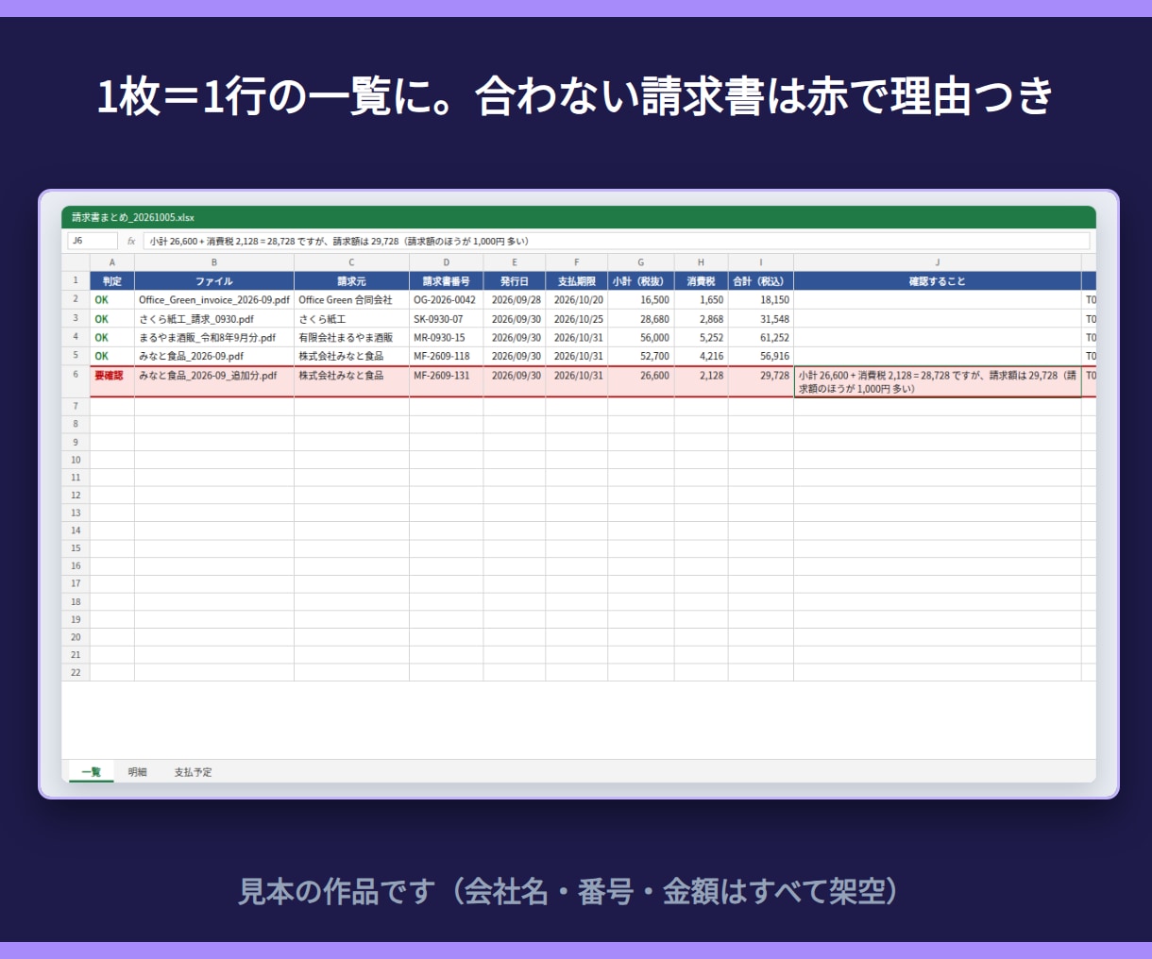Select row 7 header number
Viewport: 1152px width, 959px height.
[76, 406]
